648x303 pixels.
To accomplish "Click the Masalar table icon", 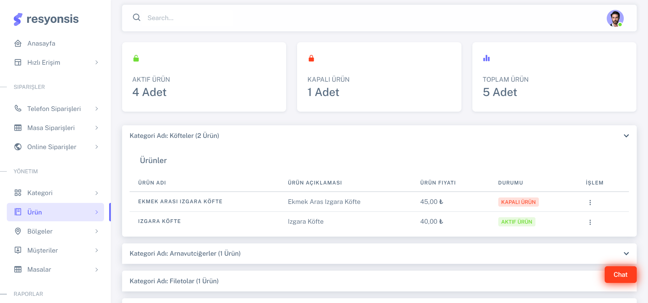I will tap(18, 270).
